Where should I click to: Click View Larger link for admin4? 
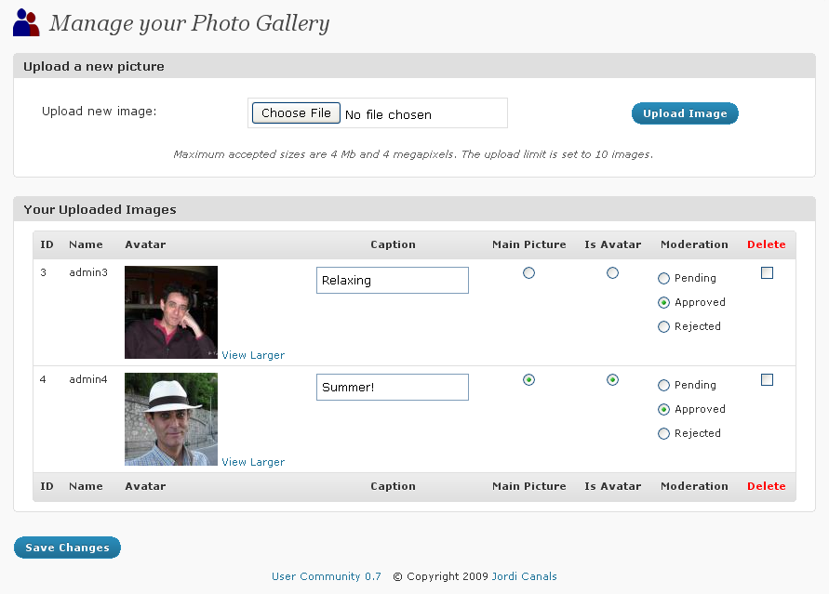coord(253,462)
